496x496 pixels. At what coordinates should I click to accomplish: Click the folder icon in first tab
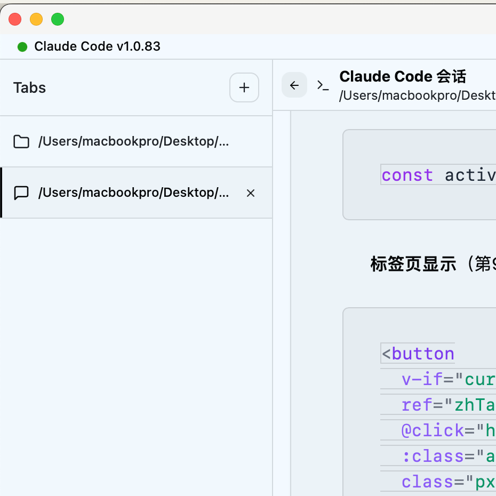pyautogui.click(x=21, y=141)
